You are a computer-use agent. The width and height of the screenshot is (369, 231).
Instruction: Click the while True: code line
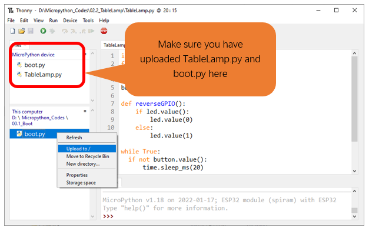[141, 152]
